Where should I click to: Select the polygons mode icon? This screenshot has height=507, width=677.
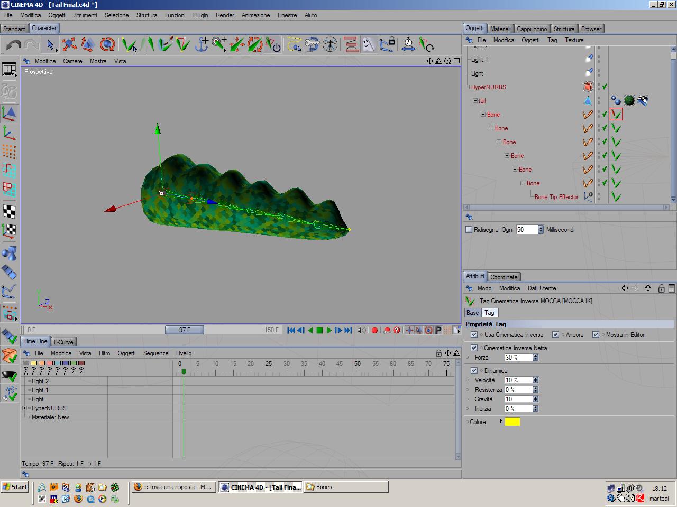pos(10,189)
